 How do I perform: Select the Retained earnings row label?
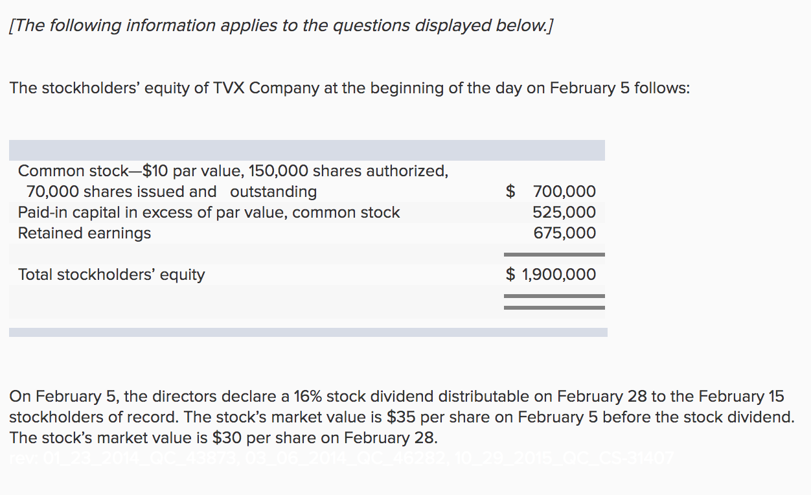(x=84, y=233)
